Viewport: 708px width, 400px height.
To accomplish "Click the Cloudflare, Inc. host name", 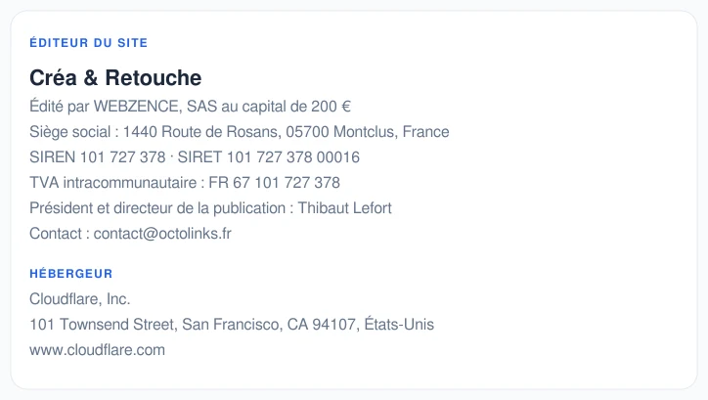I will (80, 299).
